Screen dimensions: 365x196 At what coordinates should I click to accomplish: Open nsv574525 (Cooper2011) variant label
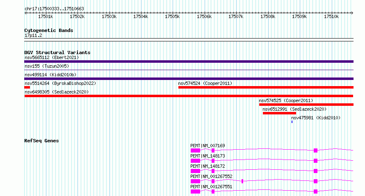click(x=286, y=100)
